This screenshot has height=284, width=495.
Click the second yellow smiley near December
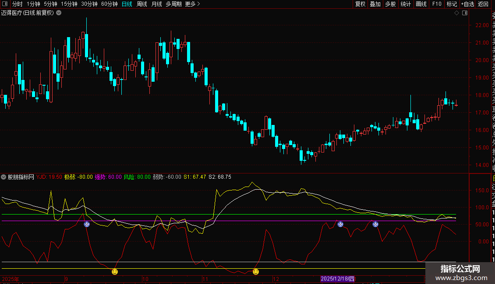tap(256, 272)
